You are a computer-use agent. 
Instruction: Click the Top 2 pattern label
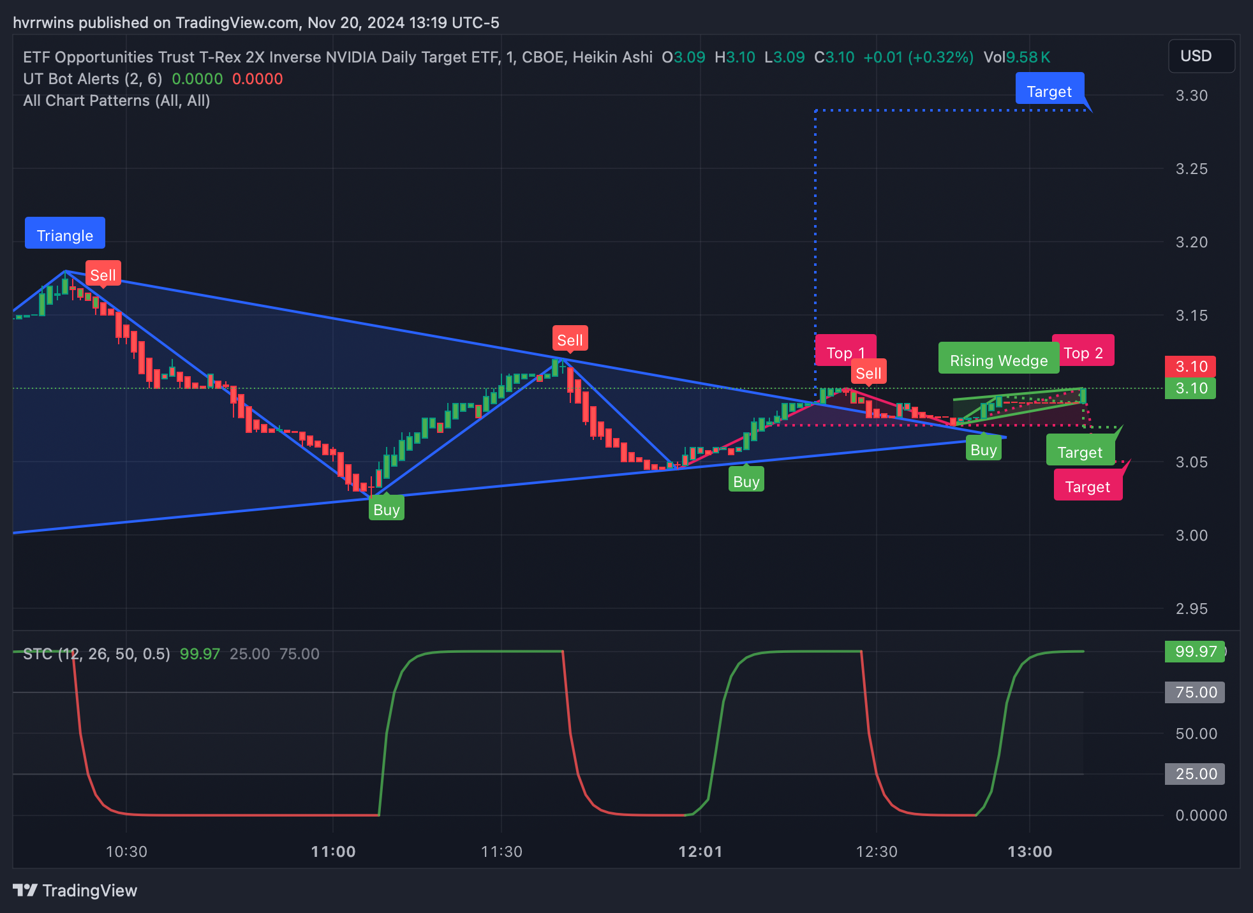[1083, 351]
